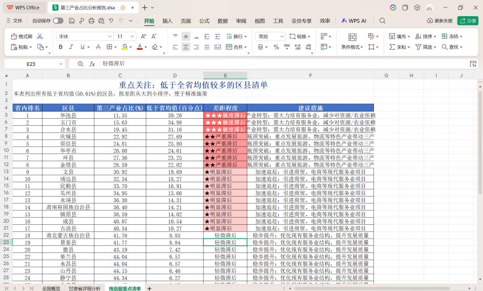Click the scissors Cut icon

[x=40, y=36]
